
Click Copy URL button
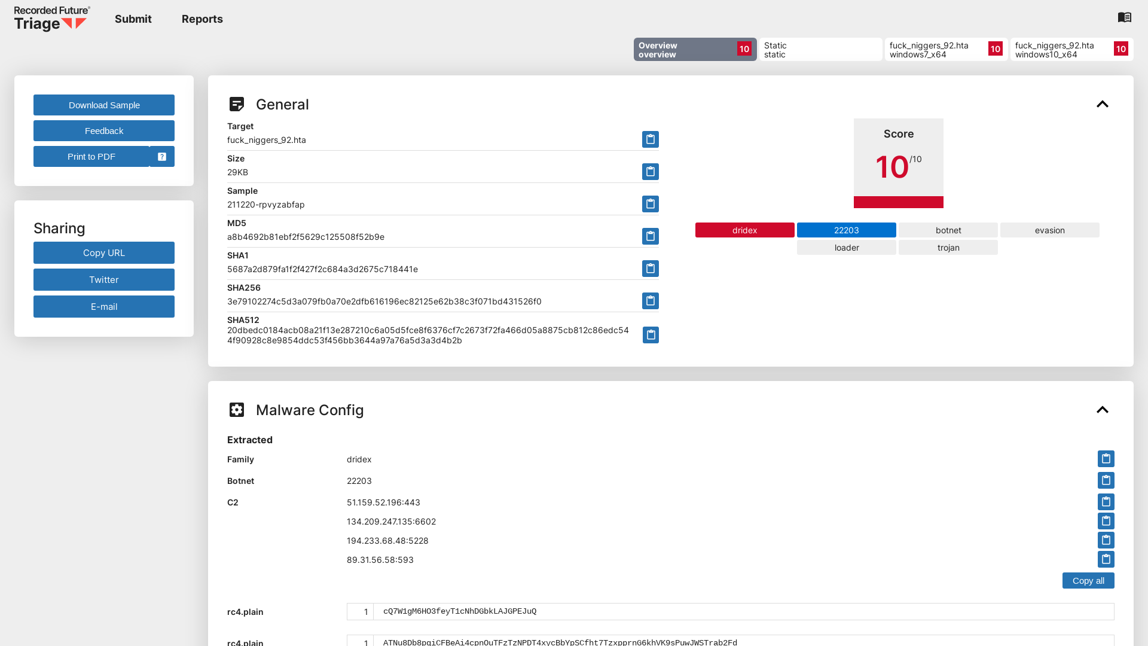coord(104,253)
